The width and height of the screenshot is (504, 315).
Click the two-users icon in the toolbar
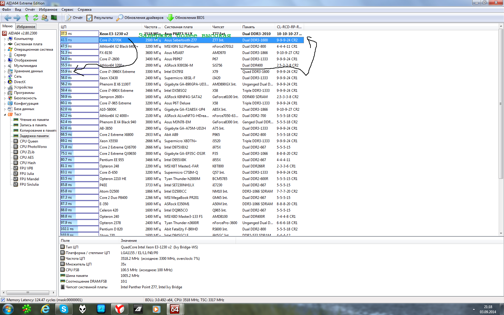click(x=45, y=18)
